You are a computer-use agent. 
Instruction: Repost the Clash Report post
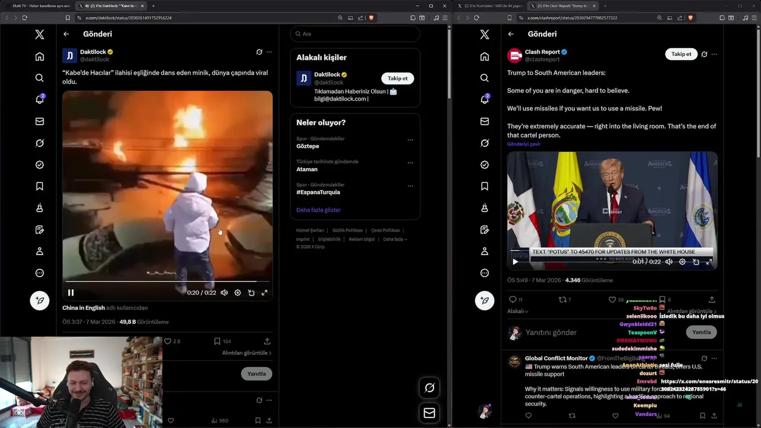click(562, 300)
